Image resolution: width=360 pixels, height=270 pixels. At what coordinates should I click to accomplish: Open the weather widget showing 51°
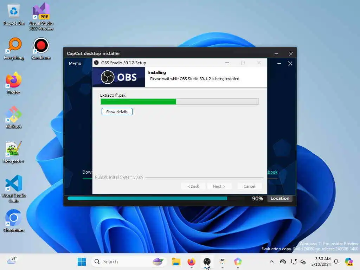pyautogui.click(x=12, y=261)
